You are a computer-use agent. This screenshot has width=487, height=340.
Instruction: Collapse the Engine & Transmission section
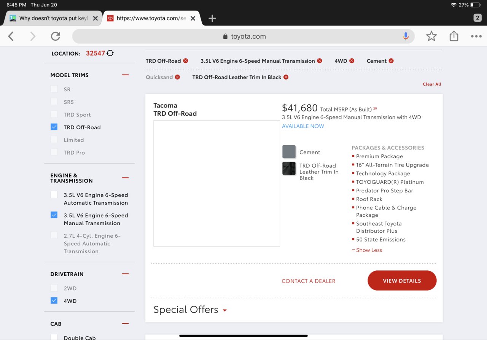click(x=125, y=178)
